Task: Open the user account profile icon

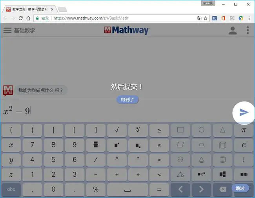Action: tap(233, 31)
